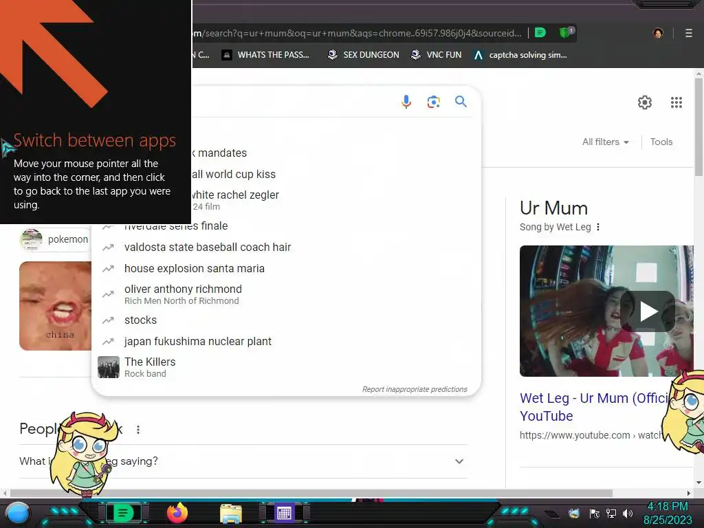Image resolution: width=704 pixels, height=528 pixels.
Task: Open 'Wet Leg - Ur Mum' YouTube link
Action: (595, 407)
